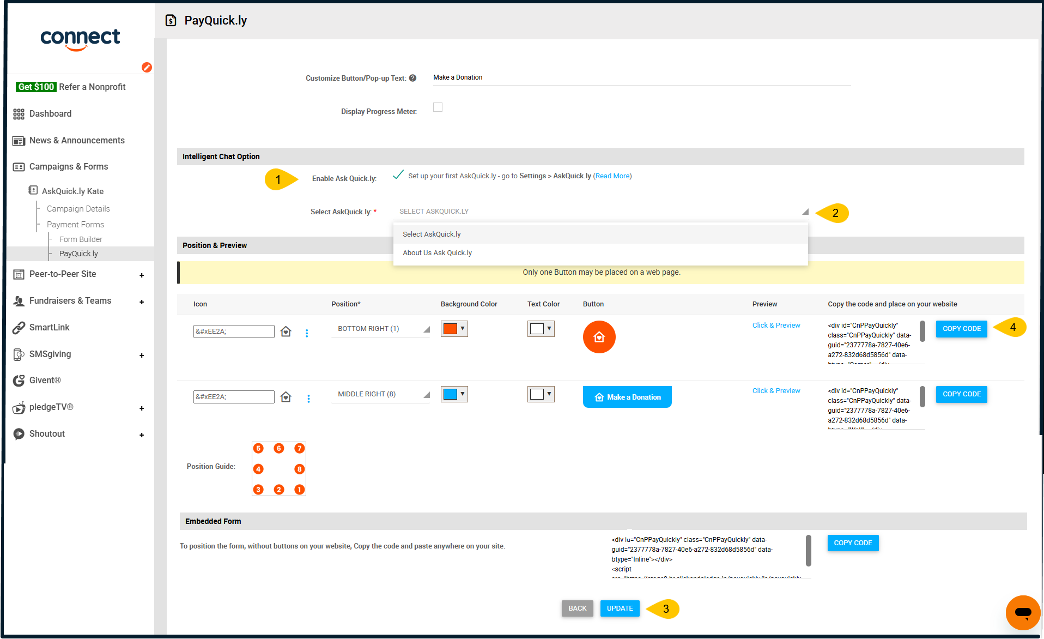
Task: Open Payment Forms tree item
Action: [75, 224]
